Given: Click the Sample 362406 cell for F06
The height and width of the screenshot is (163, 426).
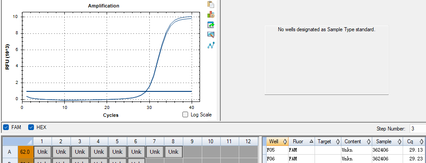Looking at the screenshot, I should tap(388, 159).
